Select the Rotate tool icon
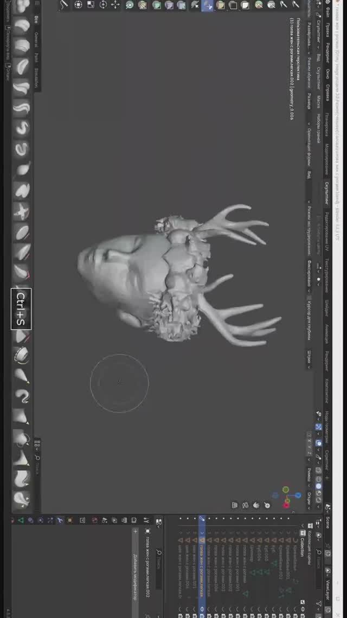 click(104, 5)
